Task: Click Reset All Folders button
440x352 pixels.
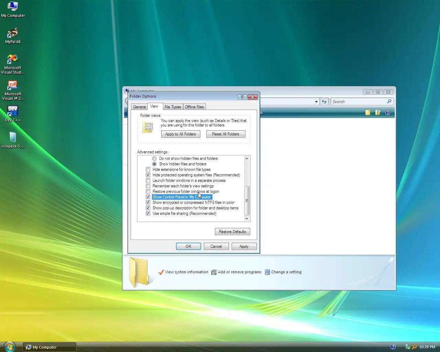Action: tap(225, 134)
